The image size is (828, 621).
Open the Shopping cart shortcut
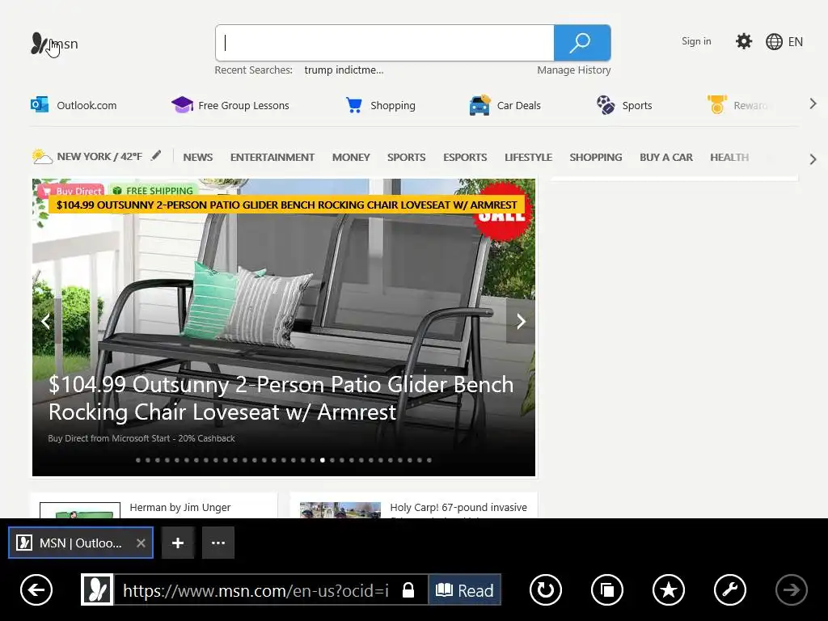coord(380,105)
